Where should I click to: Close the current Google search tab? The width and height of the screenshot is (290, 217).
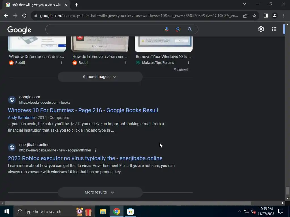pyautogui.click(x=66, y=5)
